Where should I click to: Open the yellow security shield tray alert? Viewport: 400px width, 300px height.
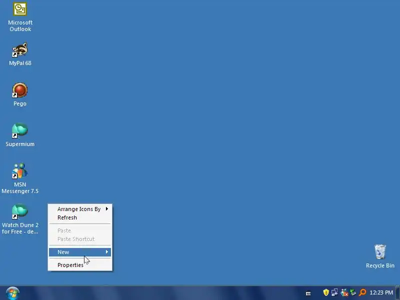click(x=326, y=292)
